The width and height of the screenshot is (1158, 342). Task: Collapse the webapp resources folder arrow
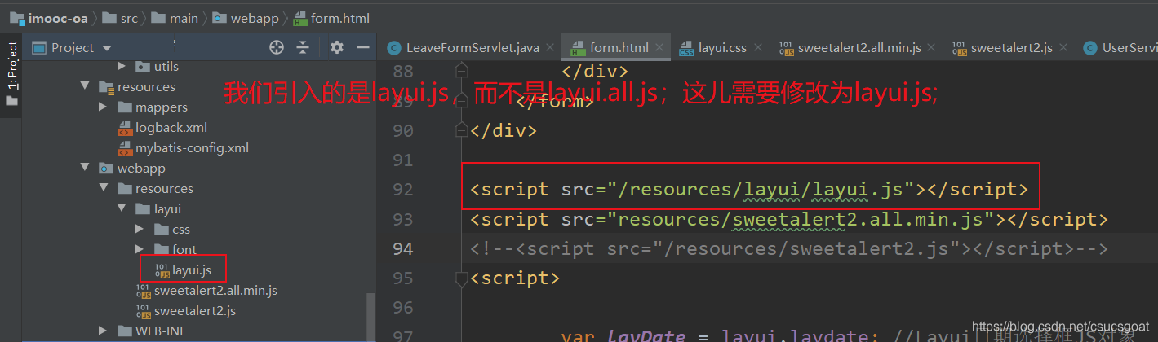click(103, 188)
